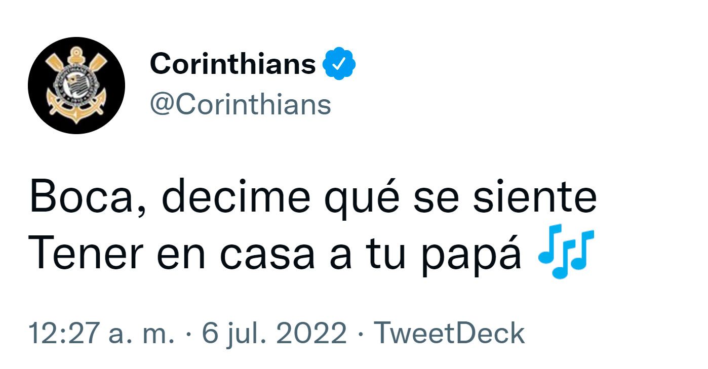Open the Corinthians display name link
This screenshot has width=708, height=369.
point(232,64)
